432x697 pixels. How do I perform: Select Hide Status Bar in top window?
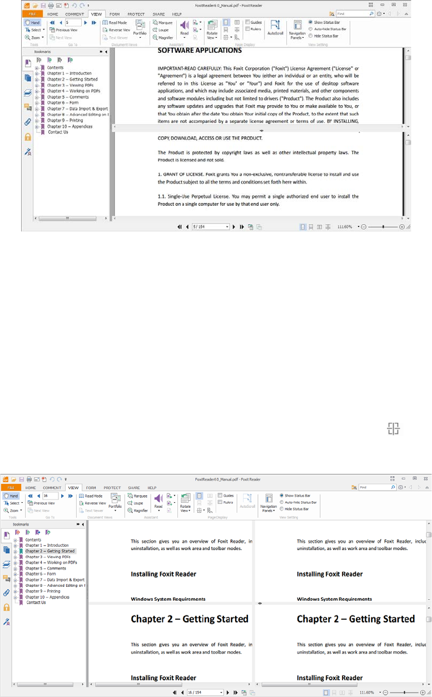[x=324, y=36]
